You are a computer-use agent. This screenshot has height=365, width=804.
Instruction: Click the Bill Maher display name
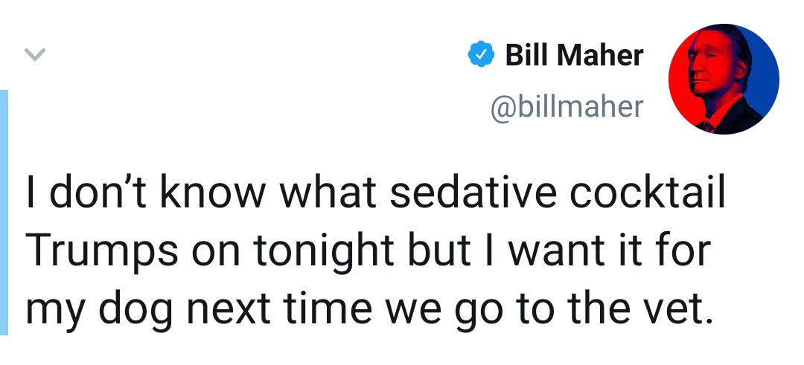[574, 55]
